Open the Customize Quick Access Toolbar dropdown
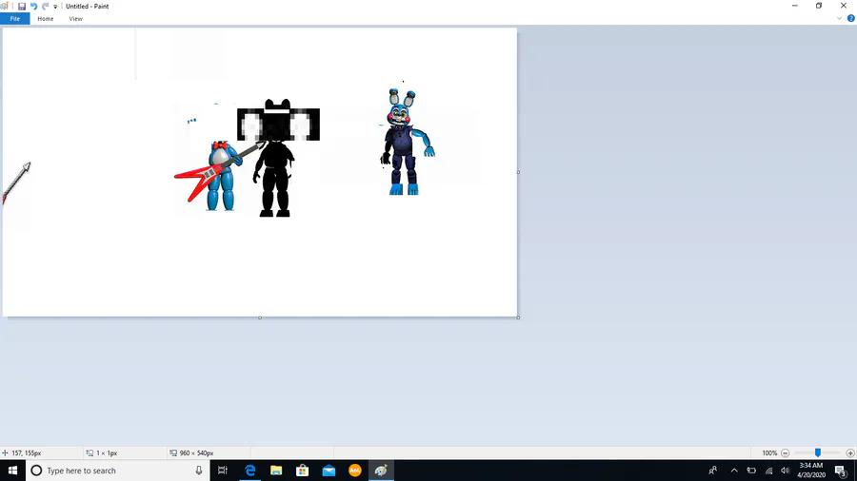The height and width of the screenshot is (481, 857). (x=55, y=7)
